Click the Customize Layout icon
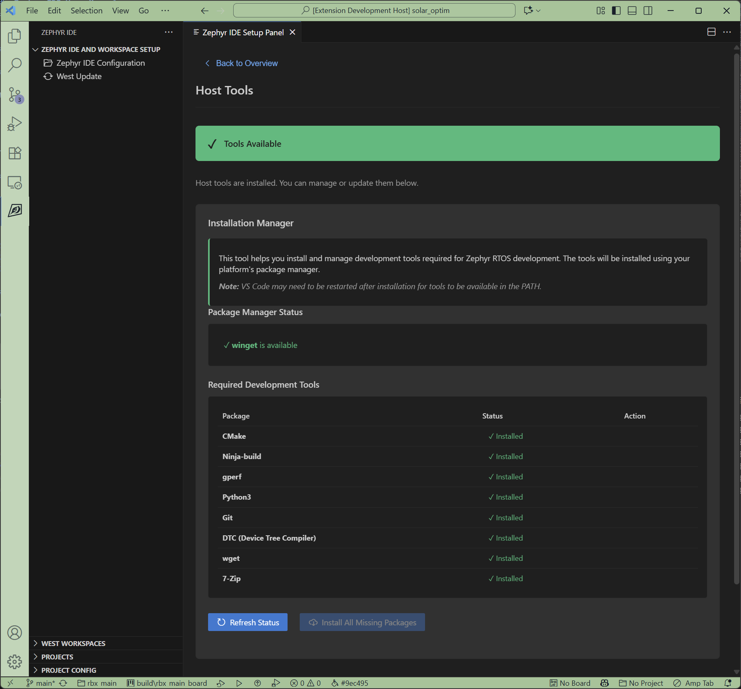741x689 pixels. point(601,11)
